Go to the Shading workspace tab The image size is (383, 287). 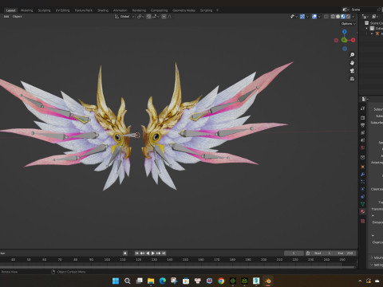[x=103, y=10]
